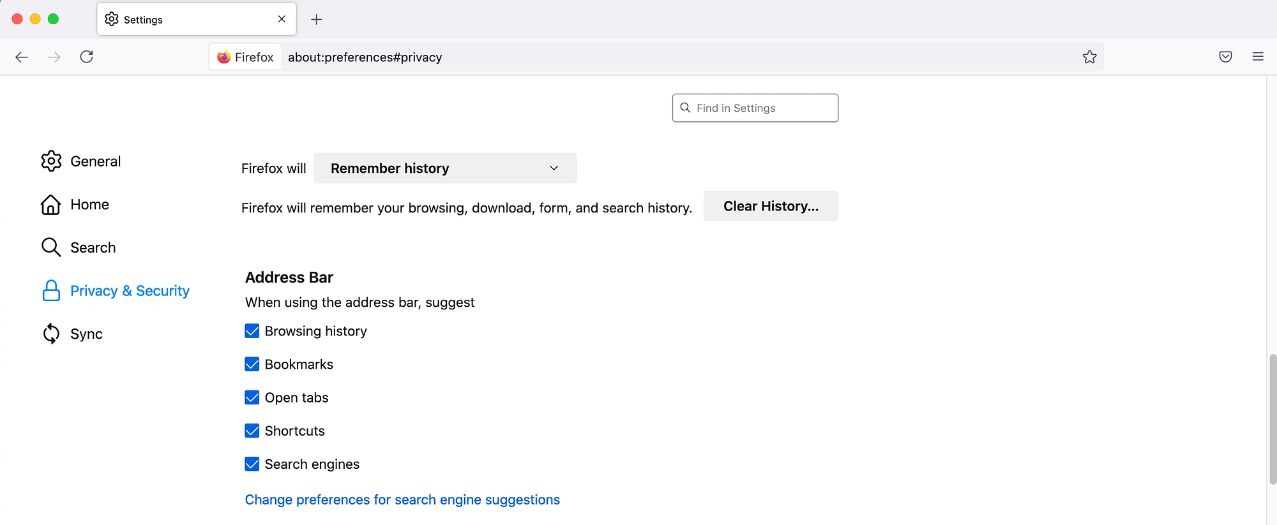The image size is (1277, 525).
Task: Open a new tab with the plus button
Action: tap(316, 19)
